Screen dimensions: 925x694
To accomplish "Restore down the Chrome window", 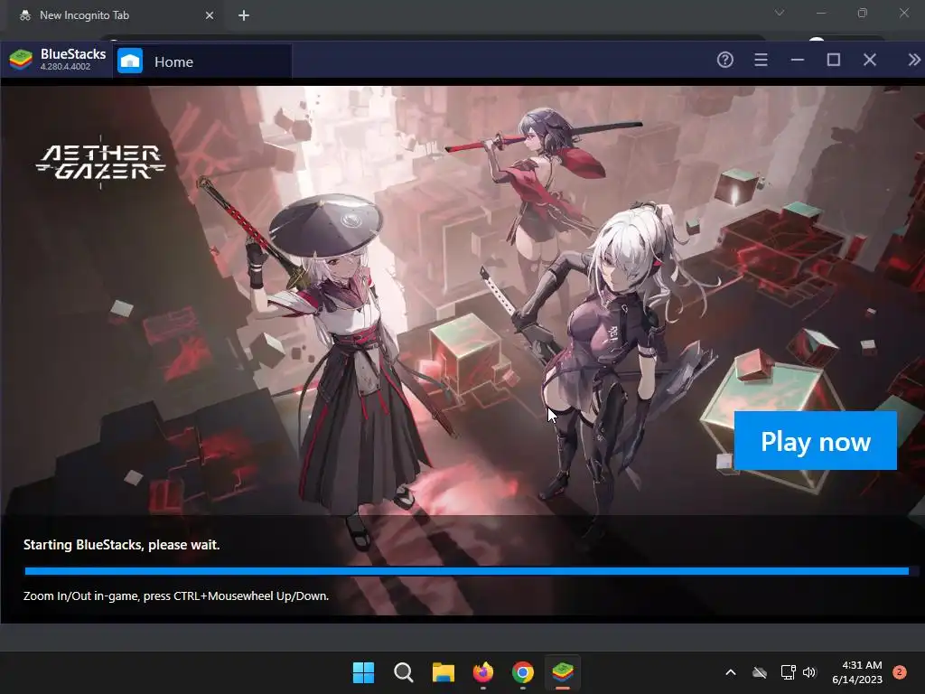I will (863, 13).
